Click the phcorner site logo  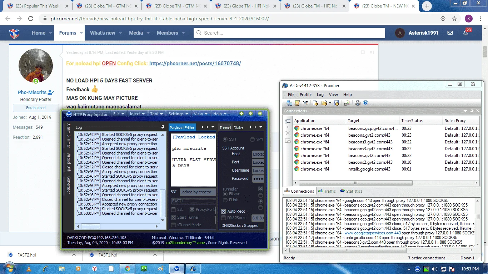pyautogui.click(x=14, y=33)
